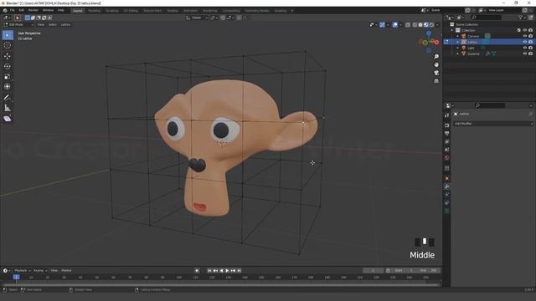The width and height of the screenshot is (536, 301).
Task: Open outliner filter funnel dropdown
Action: [x=522, y=18]
